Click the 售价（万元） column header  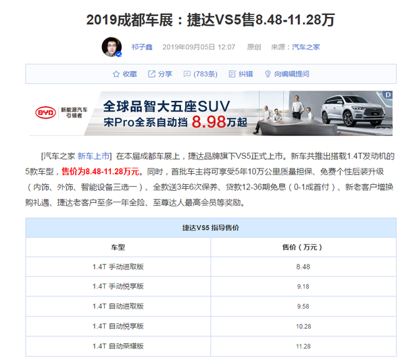click(x=303, y=247)
